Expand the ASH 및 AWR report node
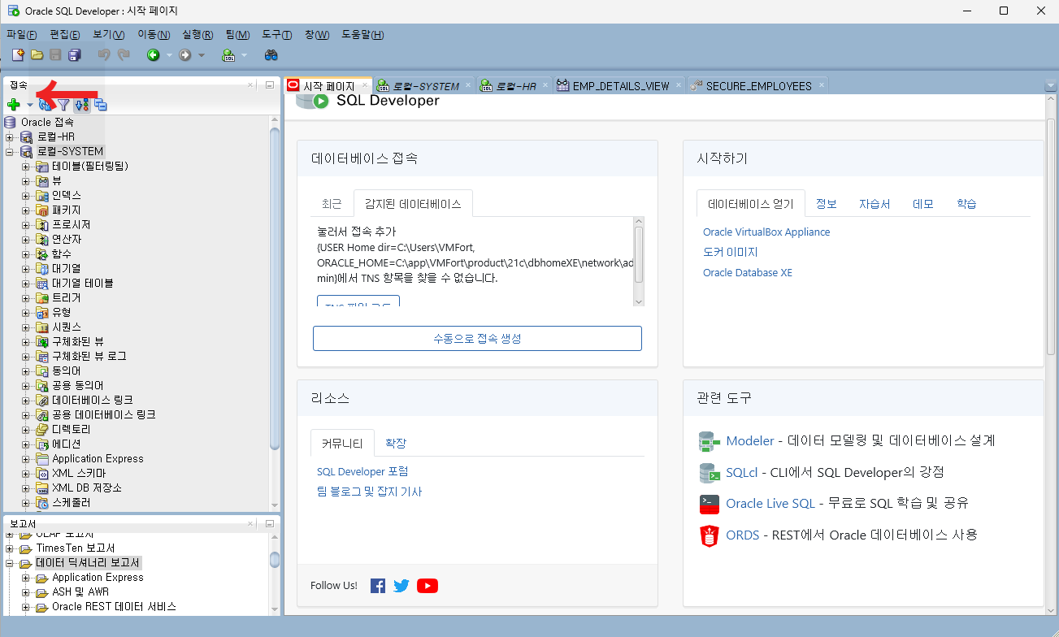1059x637 pixels. pos(25,592)
